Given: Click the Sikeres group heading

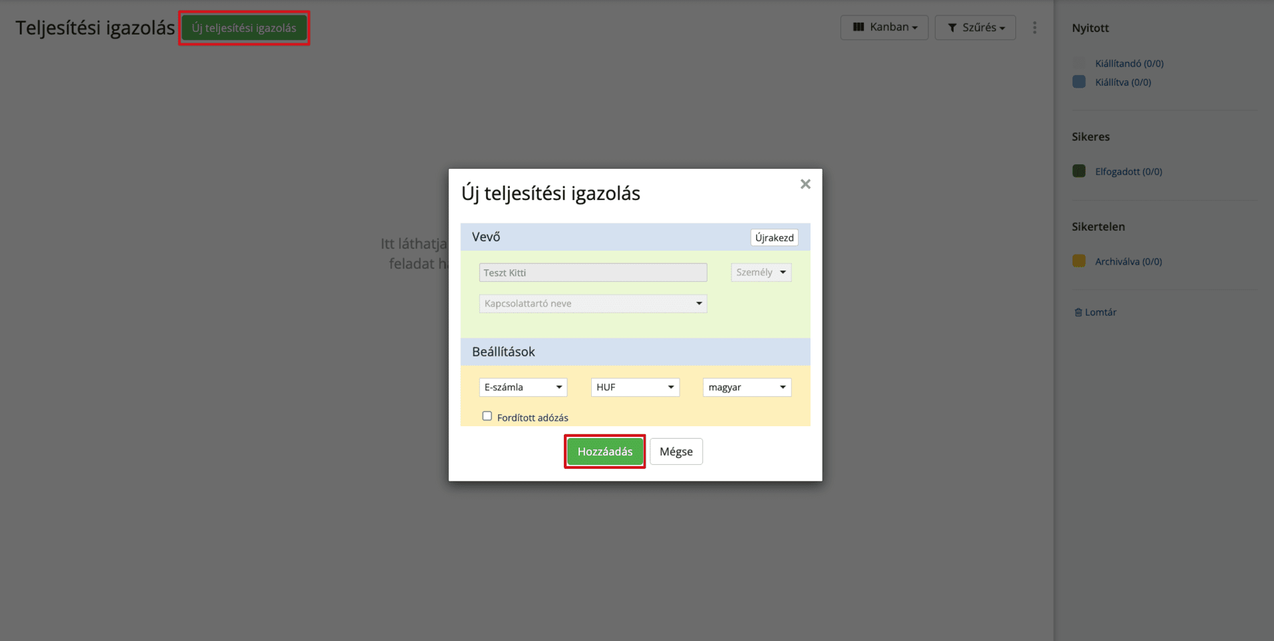Looking at the screenshot, I should pos(1090,137).
